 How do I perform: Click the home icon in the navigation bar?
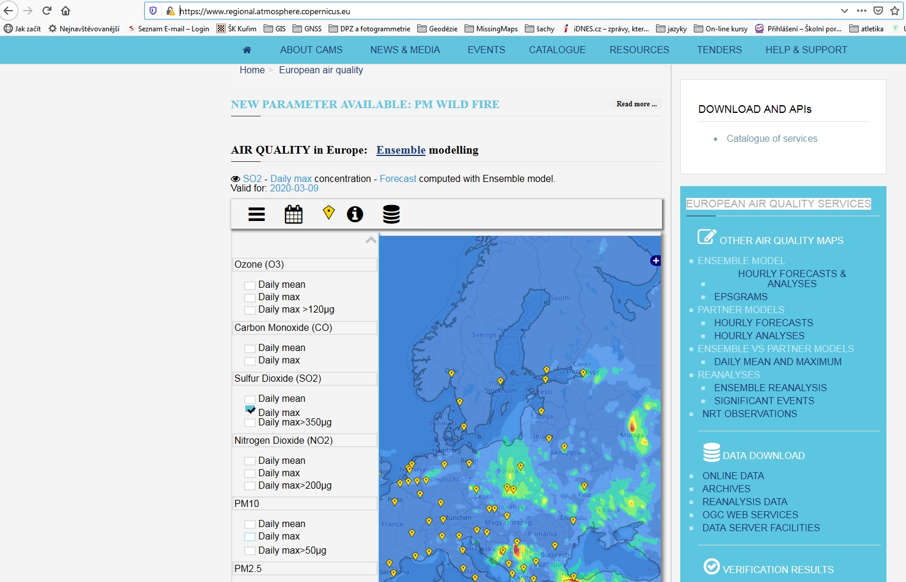[247, 50]
